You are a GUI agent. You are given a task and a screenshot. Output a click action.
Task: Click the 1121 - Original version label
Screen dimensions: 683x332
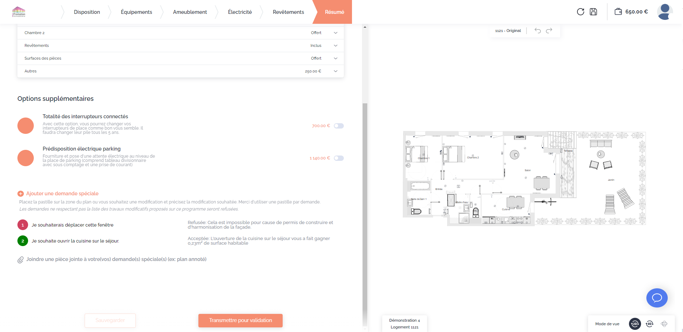pyautogui.click(x=508, y=31)
